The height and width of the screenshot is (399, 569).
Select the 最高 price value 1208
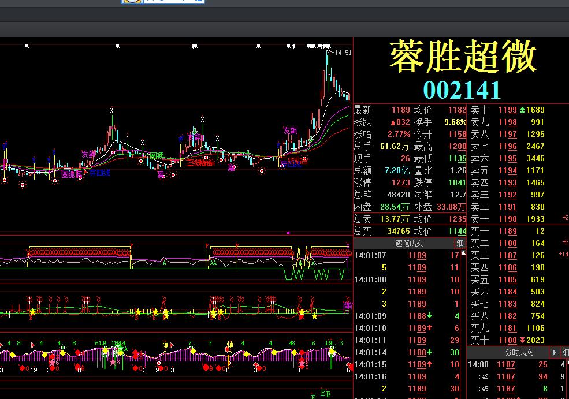pyautogui.click(x=458, y=147)
